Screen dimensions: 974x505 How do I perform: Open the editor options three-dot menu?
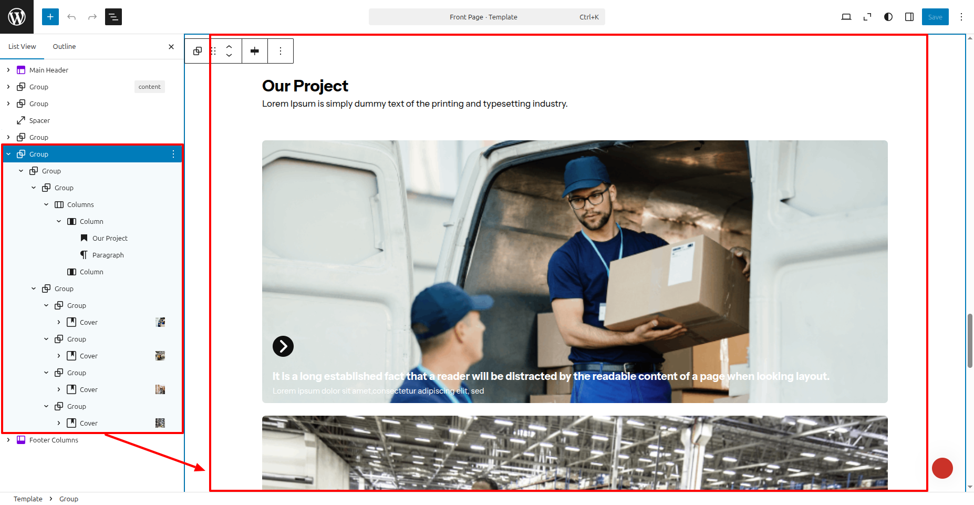(x=961, y=17)
